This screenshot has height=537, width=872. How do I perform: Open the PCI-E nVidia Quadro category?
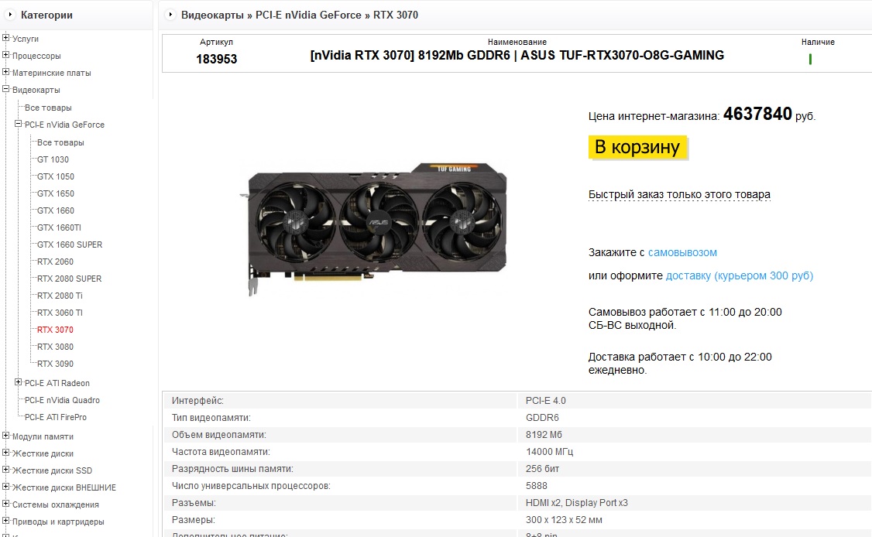[62, 400]
